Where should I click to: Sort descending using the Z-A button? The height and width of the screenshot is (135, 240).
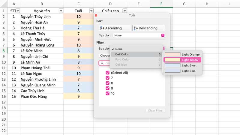pyautogui.click(x=149, y=28)
